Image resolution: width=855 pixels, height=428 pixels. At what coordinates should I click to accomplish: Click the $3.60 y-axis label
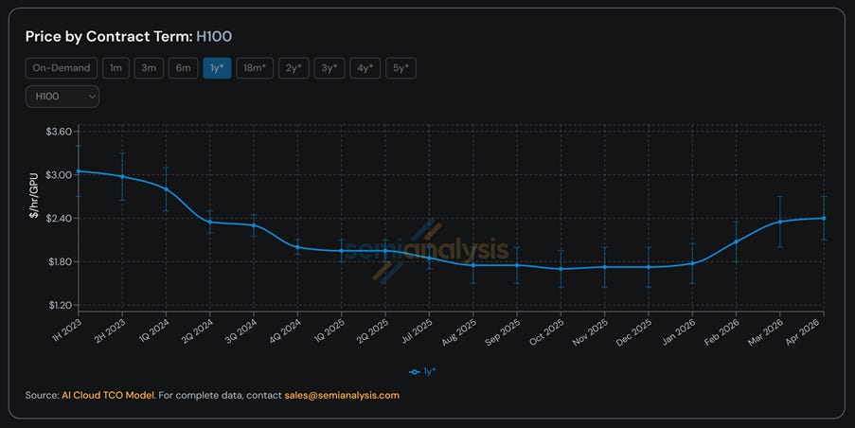click(x=60, y=132)
